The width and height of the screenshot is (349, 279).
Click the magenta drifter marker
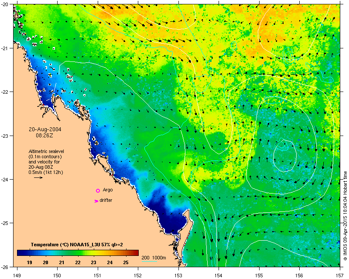pos(96,201)
